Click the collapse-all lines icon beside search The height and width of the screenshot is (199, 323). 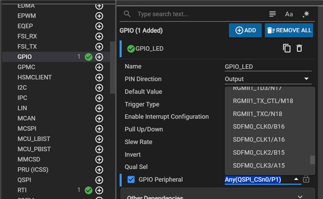273,14
